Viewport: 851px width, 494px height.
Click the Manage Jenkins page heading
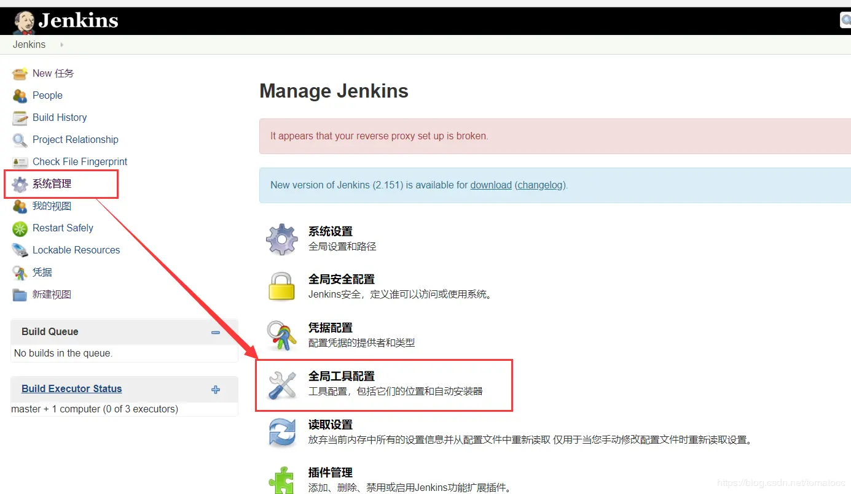point(334,91)
